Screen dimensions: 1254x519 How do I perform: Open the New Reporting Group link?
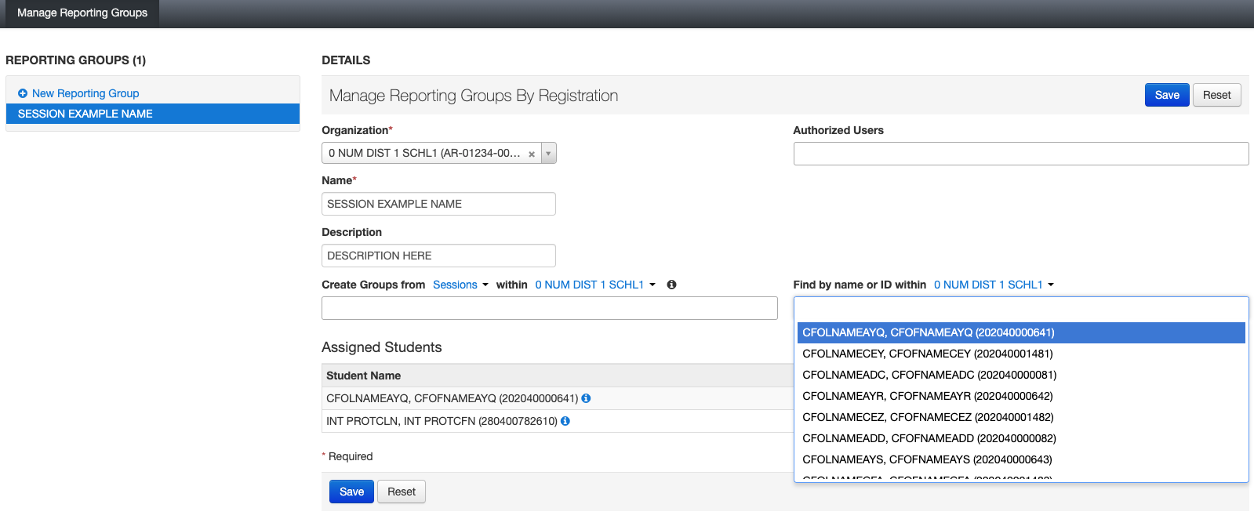tap(85, 93)
